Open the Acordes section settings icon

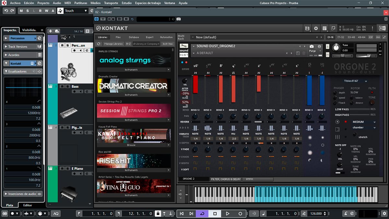coord(39,55)
